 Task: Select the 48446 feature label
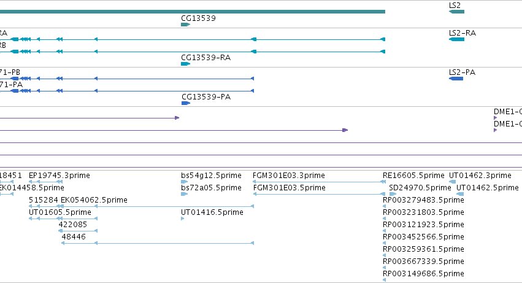74,237
